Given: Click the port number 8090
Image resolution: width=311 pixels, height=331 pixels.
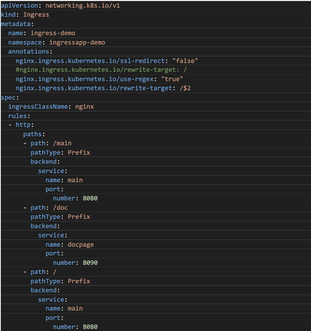Looking at the screenshot, I should (x=90, y=262).
